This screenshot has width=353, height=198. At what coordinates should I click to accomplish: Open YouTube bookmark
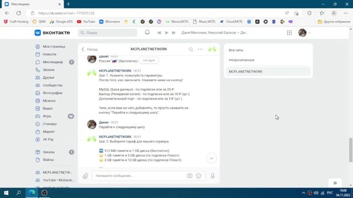pos(86,21)
